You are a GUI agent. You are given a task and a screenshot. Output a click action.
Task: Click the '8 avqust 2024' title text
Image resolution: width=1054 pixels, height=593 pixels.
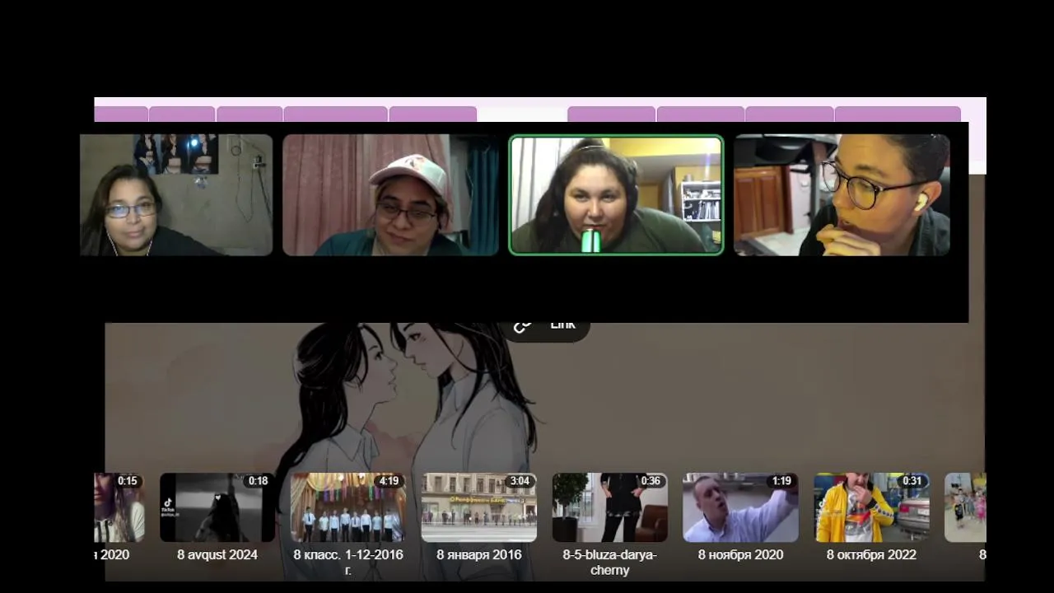coord(217,555)
